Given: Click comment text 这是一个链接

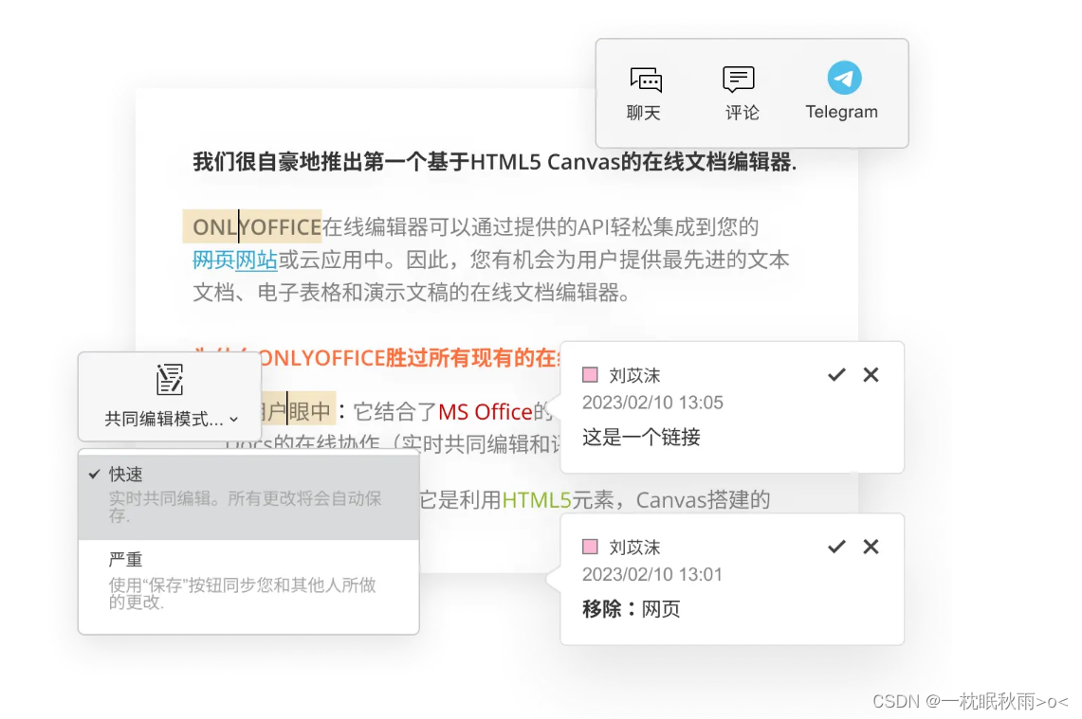Looking at the screenshot, I should pos(641,437).
